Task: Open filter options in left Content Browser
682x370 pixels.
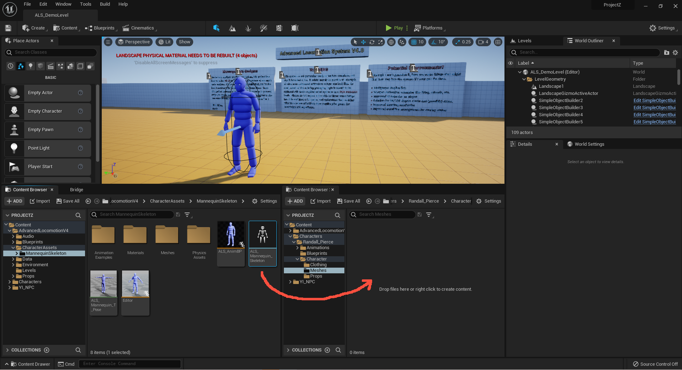Action: point(187,215)
